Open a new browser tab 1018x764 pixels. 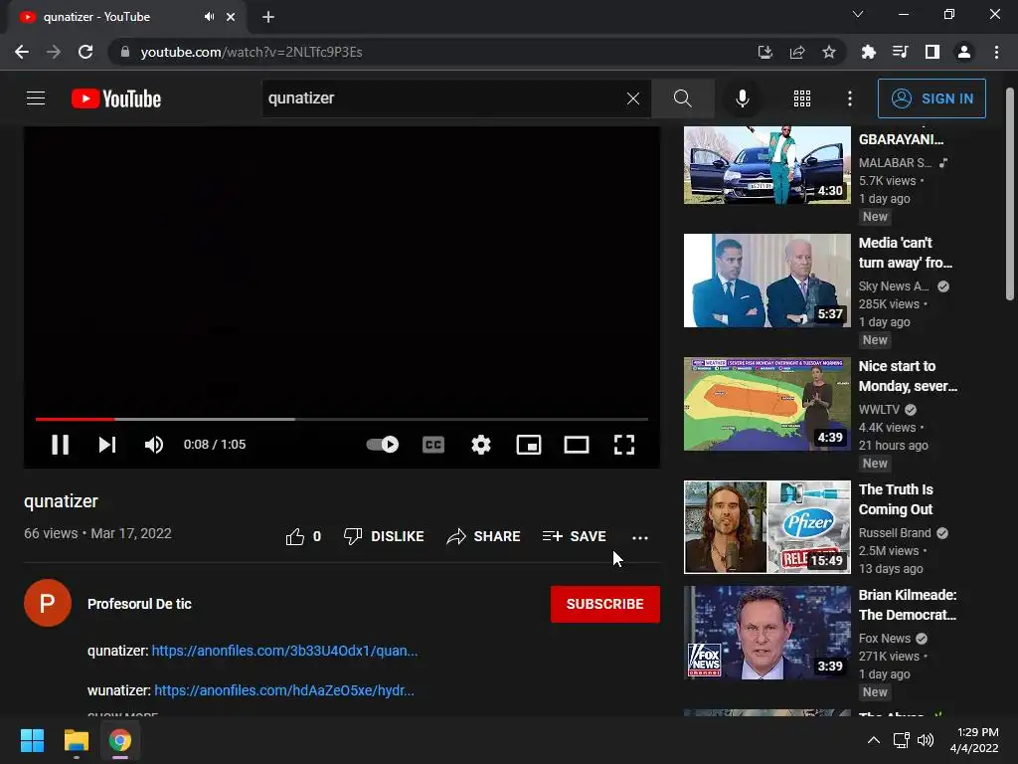268,17
